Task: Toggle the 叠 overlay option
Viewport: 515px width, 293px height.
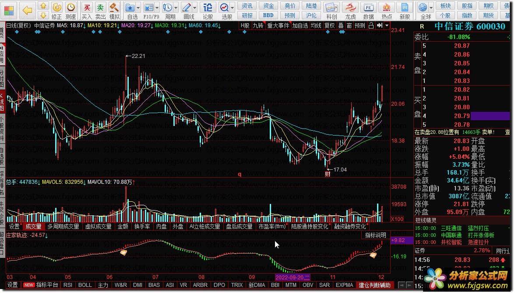Action: coord(341,25)
